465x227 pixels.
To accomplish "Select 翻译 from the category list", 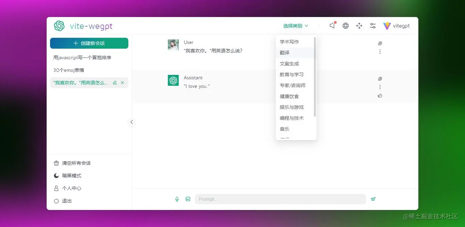I will tap(294, 53).
